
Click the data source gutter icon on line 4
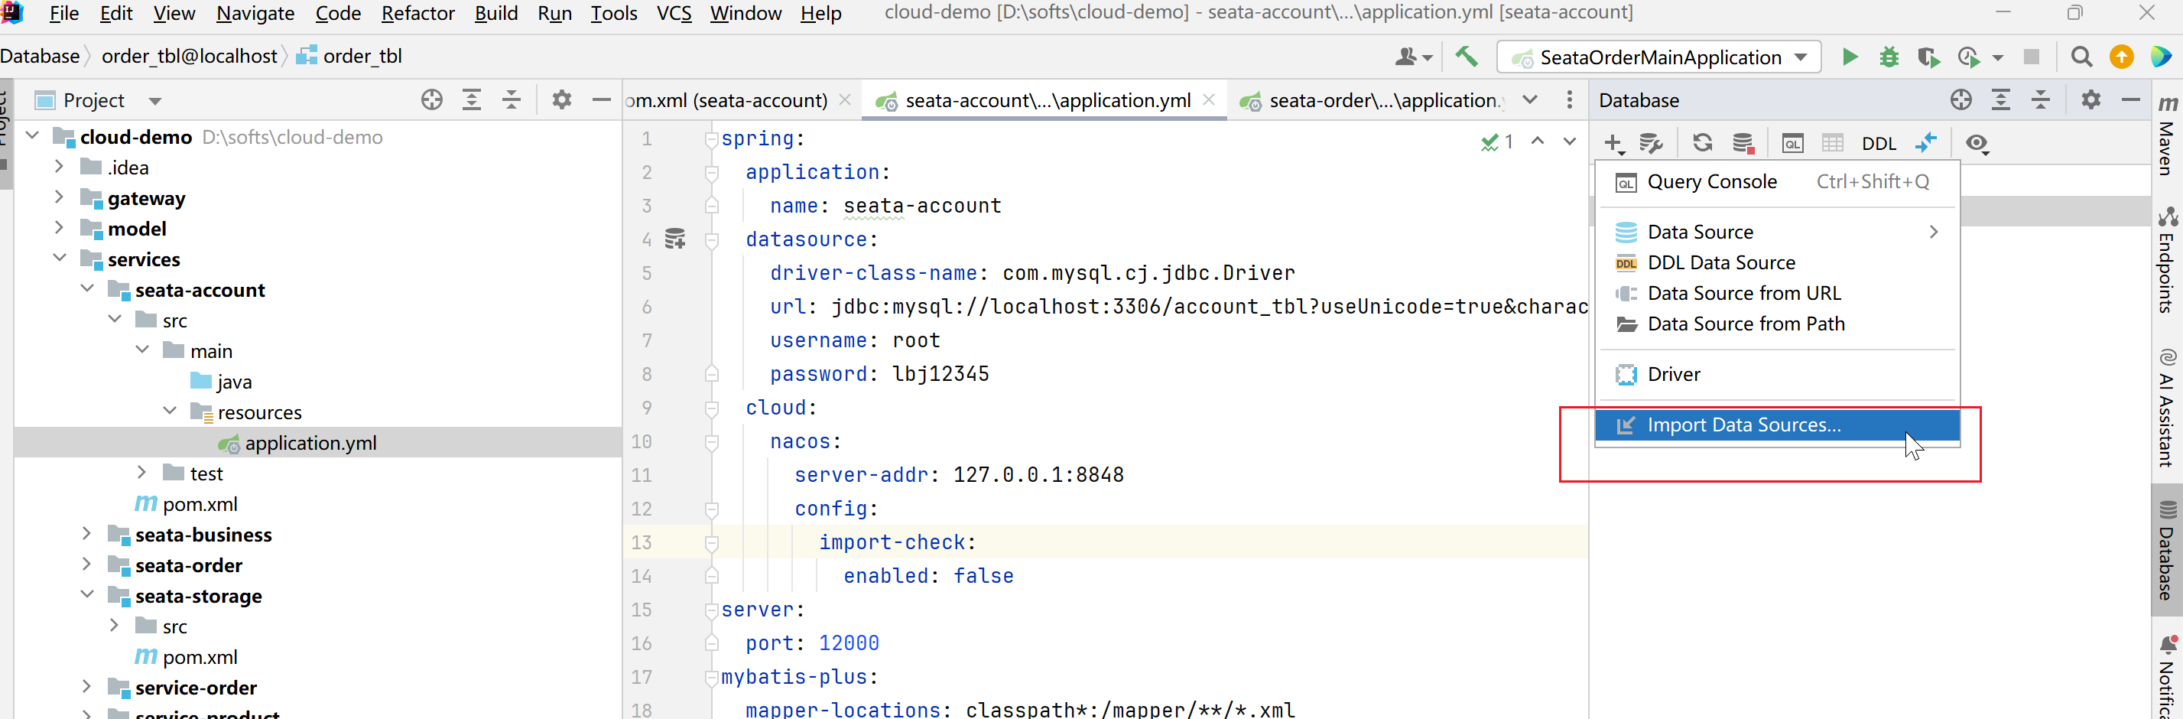pyautogui.click(x=675, y=239)
